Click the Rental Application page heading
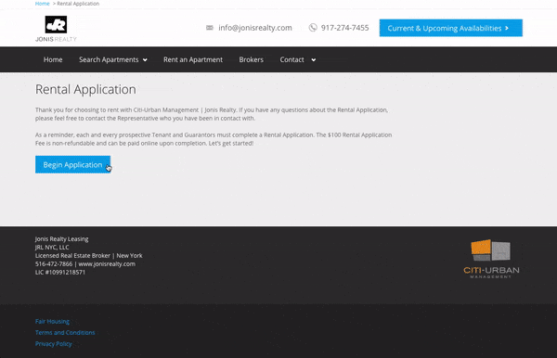This screenshot has height=358, width=557. (x=85, y=89)
